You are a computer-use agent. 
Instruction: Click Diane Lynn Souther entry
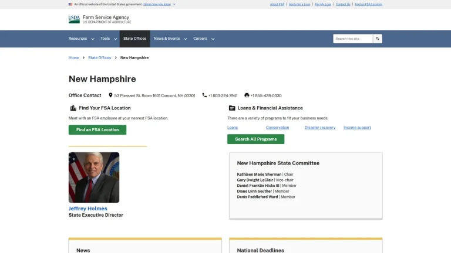(263, 191)
